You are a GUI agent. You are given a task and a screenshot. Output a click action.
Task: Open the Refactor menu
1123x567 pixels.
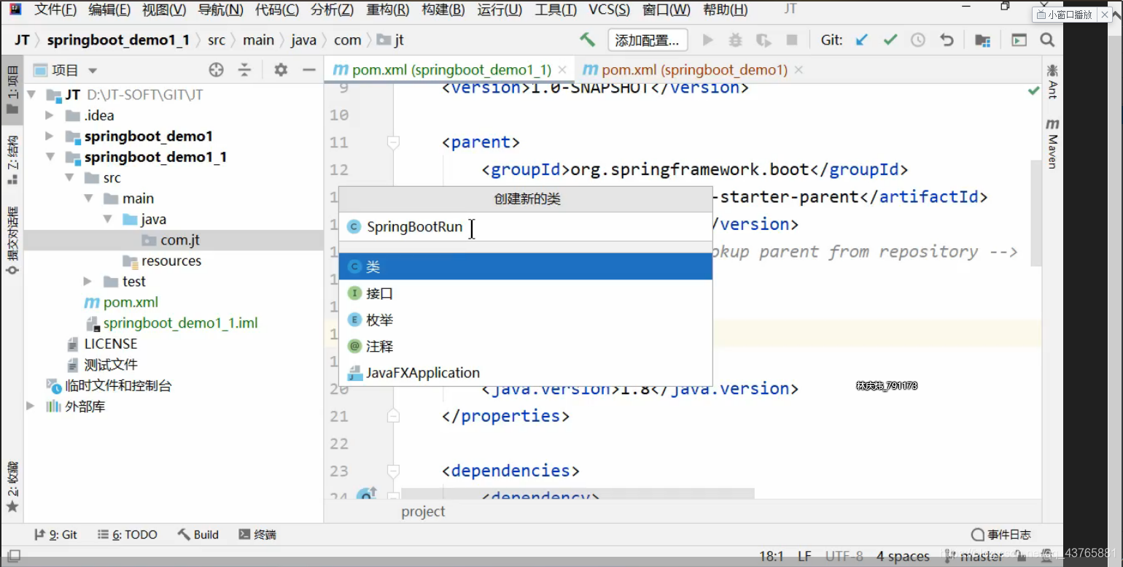(387, 9)
